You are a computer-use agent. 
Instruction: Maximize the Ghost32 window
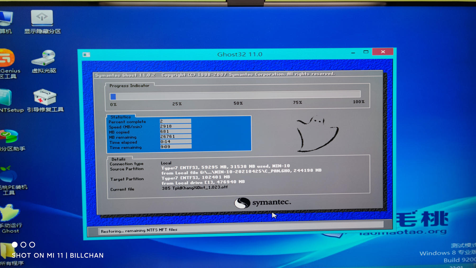[x=366, y=52]
